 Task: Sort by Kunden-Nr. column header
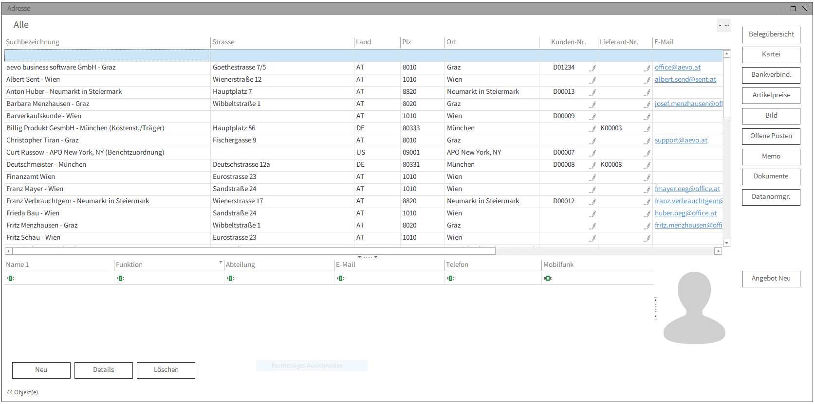tap(568, 42)
